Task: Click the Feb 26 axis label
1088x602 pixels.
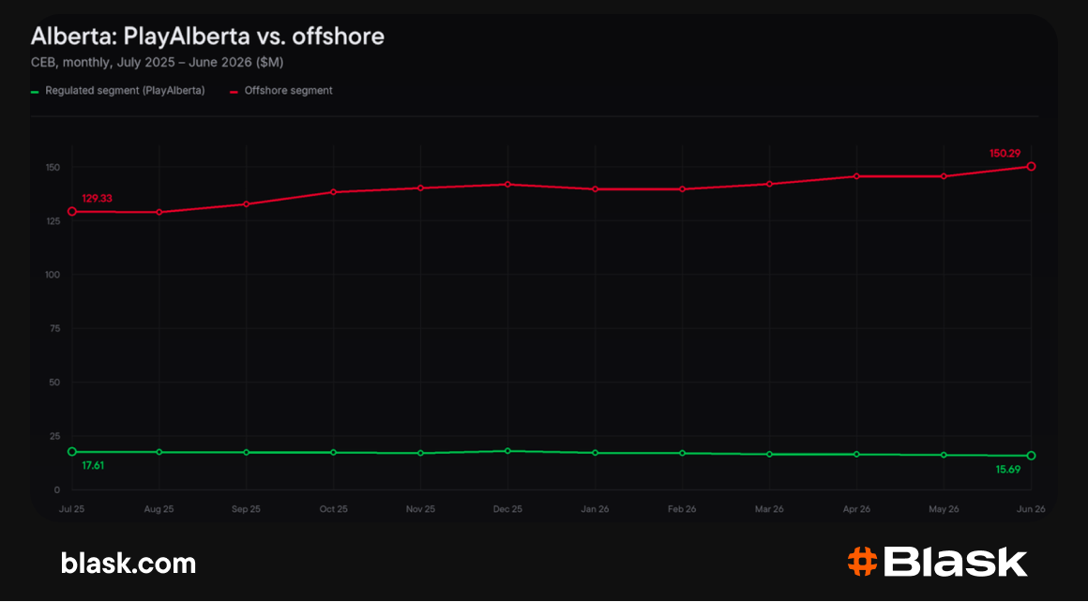Action: [x=682, y=509]
